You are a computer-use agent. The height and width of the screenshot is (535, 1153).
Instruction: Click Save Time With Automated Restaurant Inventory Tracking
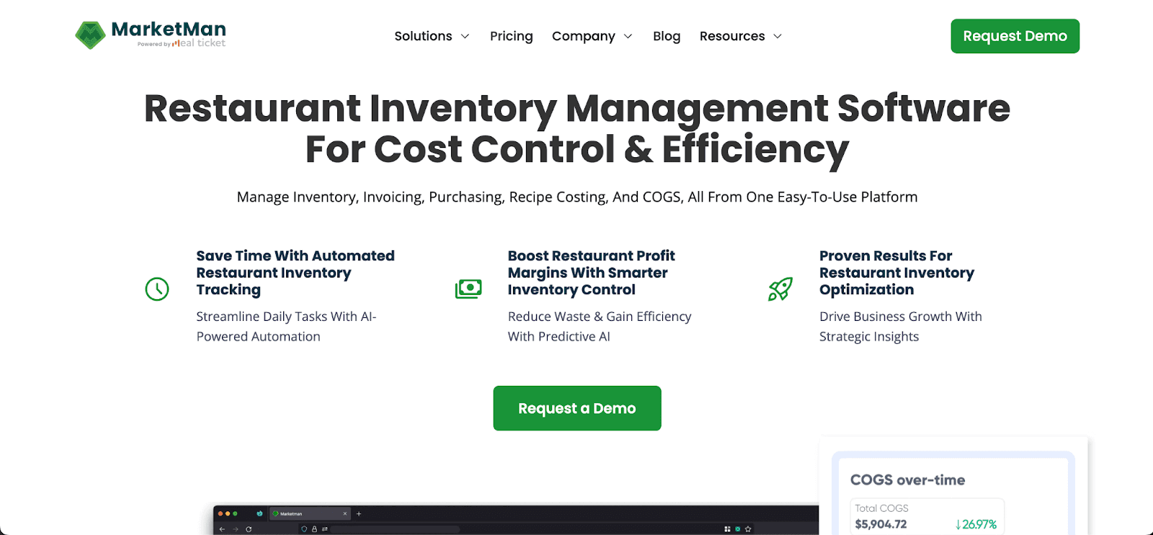click(x=295, y=273)
